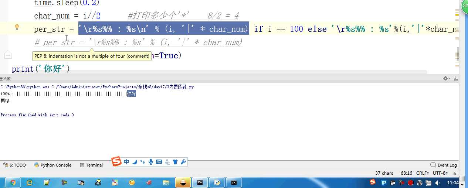Click the red recording tray icon

[410, 182]
